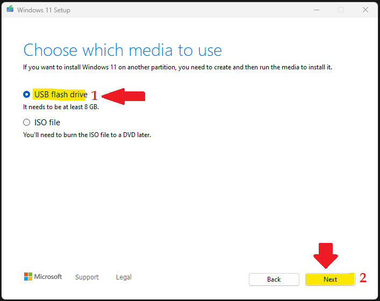Click the Next button
Image resolution: width=380 pixels, height=301 pixels.
point(330,279)
